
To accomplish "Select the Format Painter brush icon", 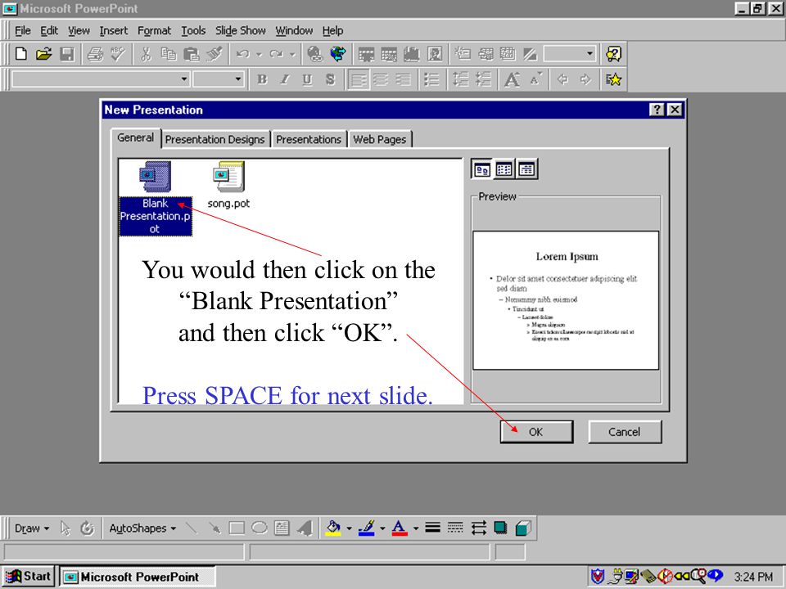I will 215,54.
